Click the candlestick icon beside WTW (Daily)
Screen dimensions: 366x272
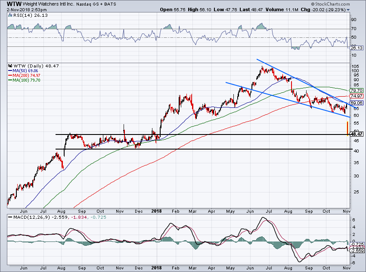(10, 66)
